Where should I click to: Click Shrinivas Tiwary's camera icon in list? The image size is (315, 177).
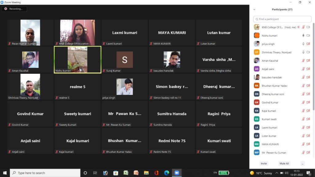[308, 52]
